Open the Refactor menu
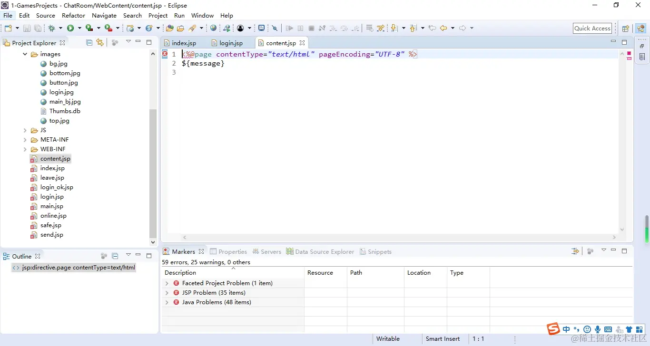The height and width of the screenshot is (346, 650). [x=73, y=15]
